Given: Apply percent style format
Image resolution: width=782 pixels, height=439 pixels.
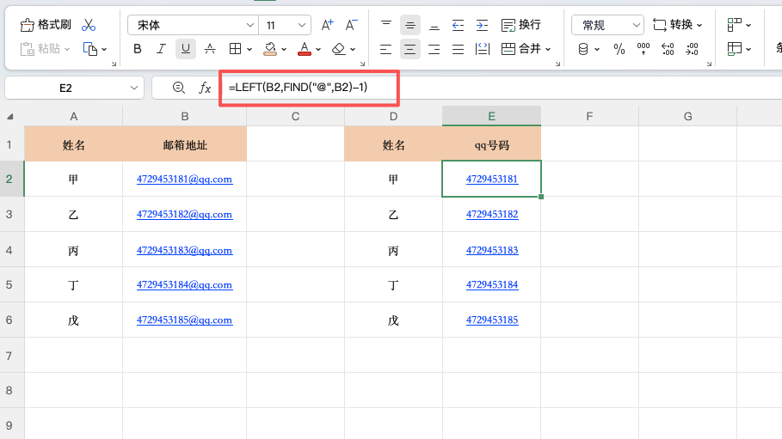Looking at the screenshot, I should point(619,49).
